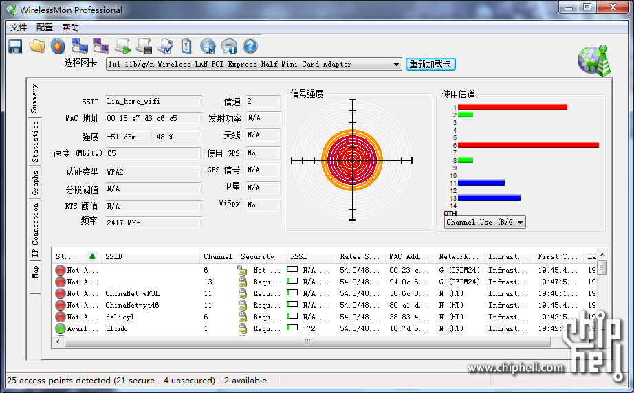Click the 认证类型 field WPA2
The width and height of the screenshot is (634, 393).
[x=153, y=172]
